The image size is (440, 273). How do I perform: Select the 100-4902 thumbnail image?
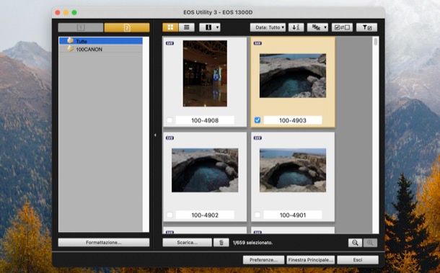click(x=205, y=170)
